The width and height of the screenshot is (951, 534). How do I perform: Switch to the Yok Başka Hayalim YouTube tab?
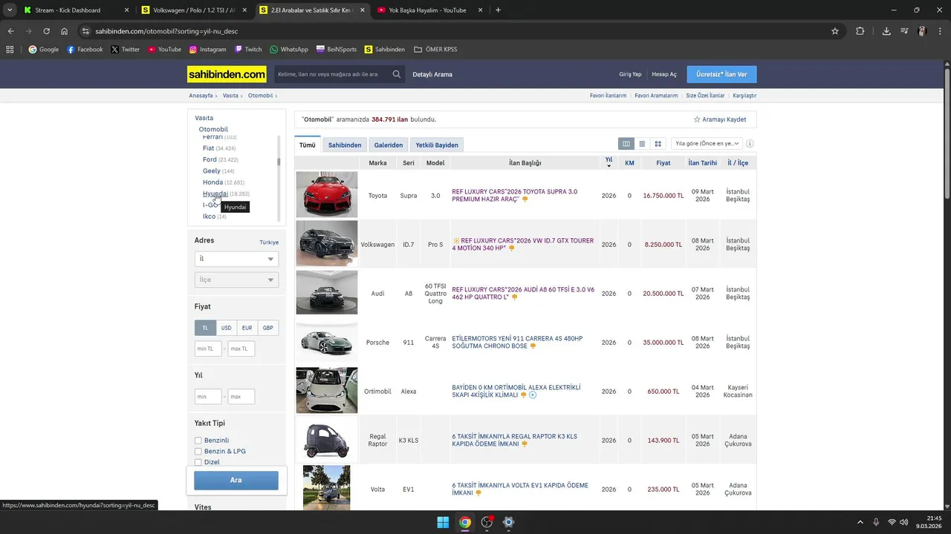[429, 10]
